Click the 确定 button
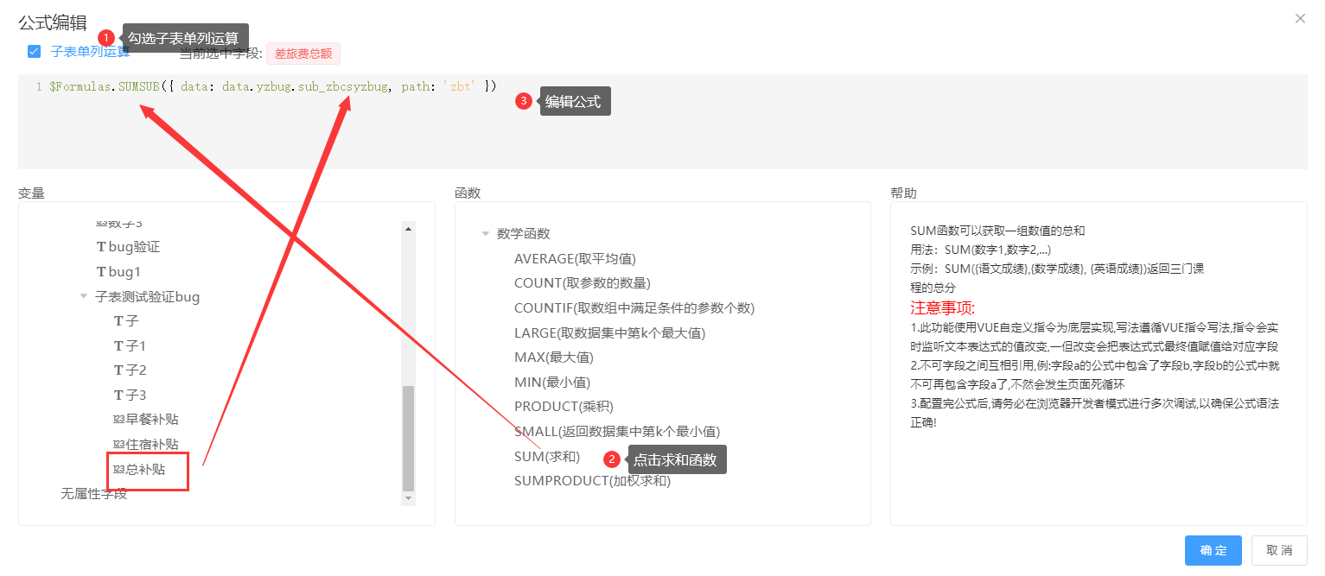Image resolution: width=1325 pixels, height=576 pixels. point(1213,550)
